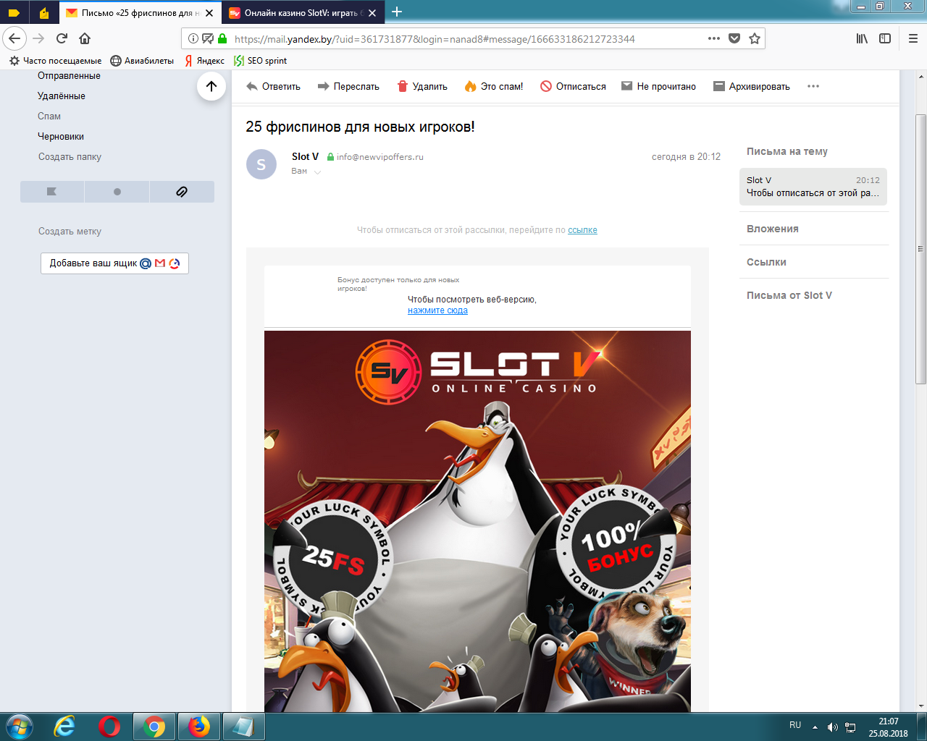The height and width of the screenshot is (741, 927).
Task: Open the Авиабилеты bookmark
Action: click(142, 61)
